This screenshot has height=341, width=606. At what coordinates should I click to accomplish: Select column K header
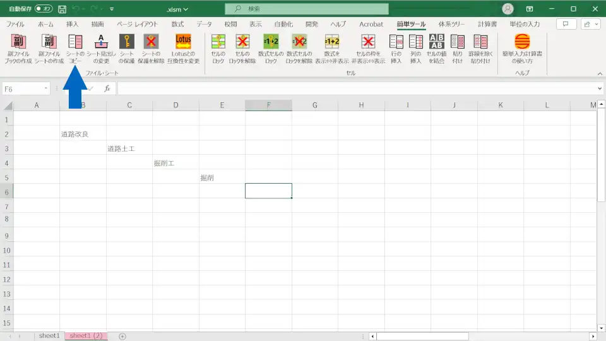[501, 105]
